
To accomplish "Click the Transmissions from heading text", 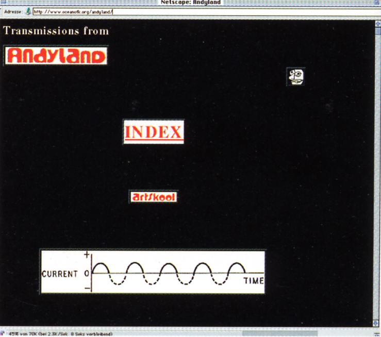I will coord(56,31).
